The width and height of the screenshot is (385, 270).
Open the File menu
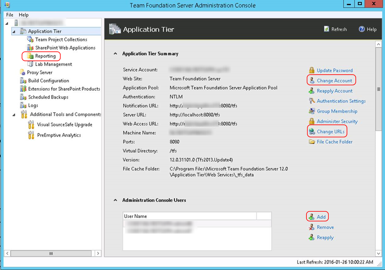click(9, 15)
